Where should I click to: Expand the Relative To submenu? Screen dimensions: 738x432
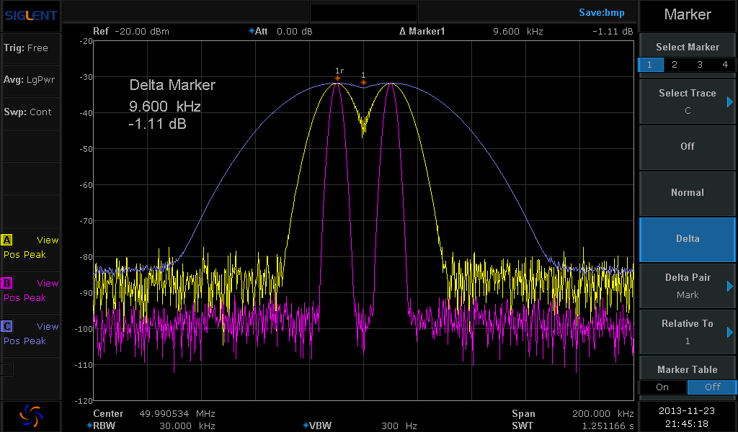pyautogui.click(x=688, y=331)
